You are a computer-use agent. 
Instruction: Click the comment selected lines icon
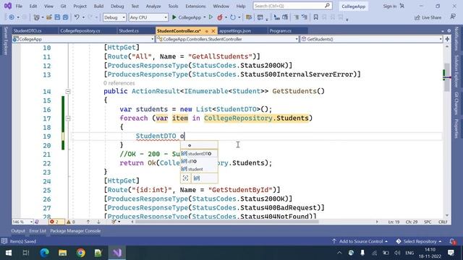pos(296,17)
